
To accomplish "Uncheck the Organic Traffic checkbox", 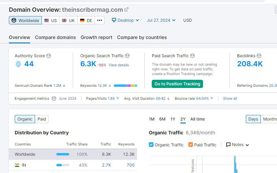I will point(151,145).
